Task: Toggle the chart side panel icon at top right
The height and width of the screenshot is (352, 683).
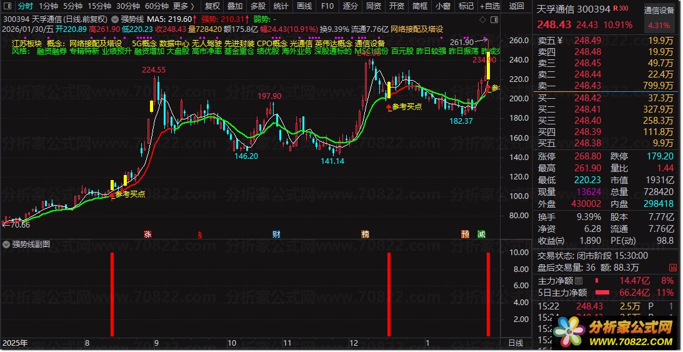Action: pos(494,19)
